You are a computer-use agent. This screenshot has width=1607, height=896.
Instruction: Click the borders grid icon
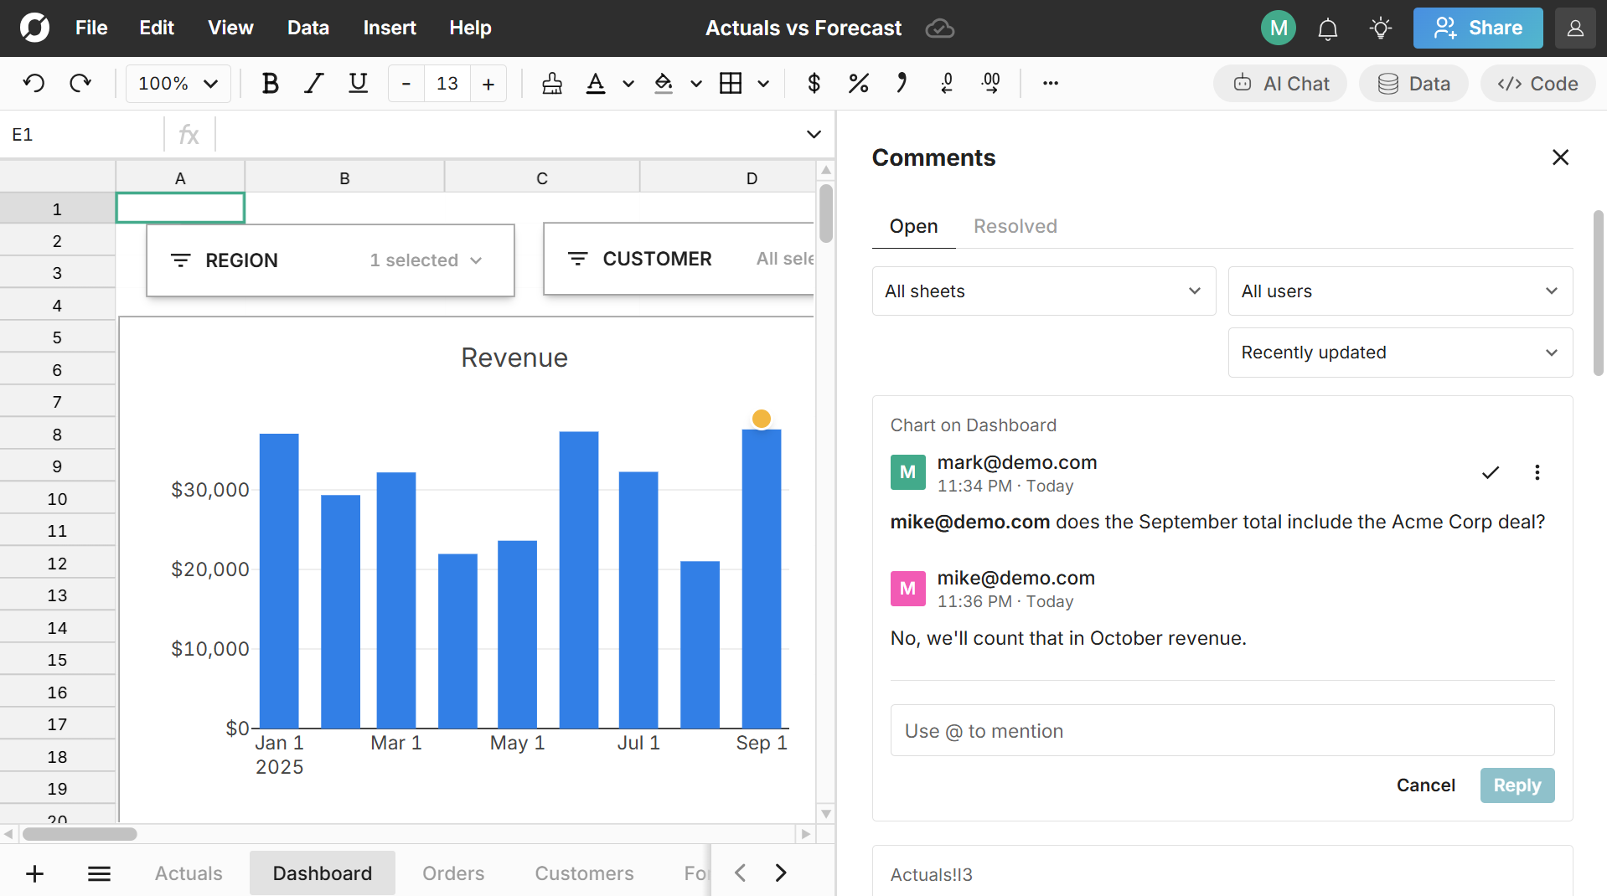731,84
